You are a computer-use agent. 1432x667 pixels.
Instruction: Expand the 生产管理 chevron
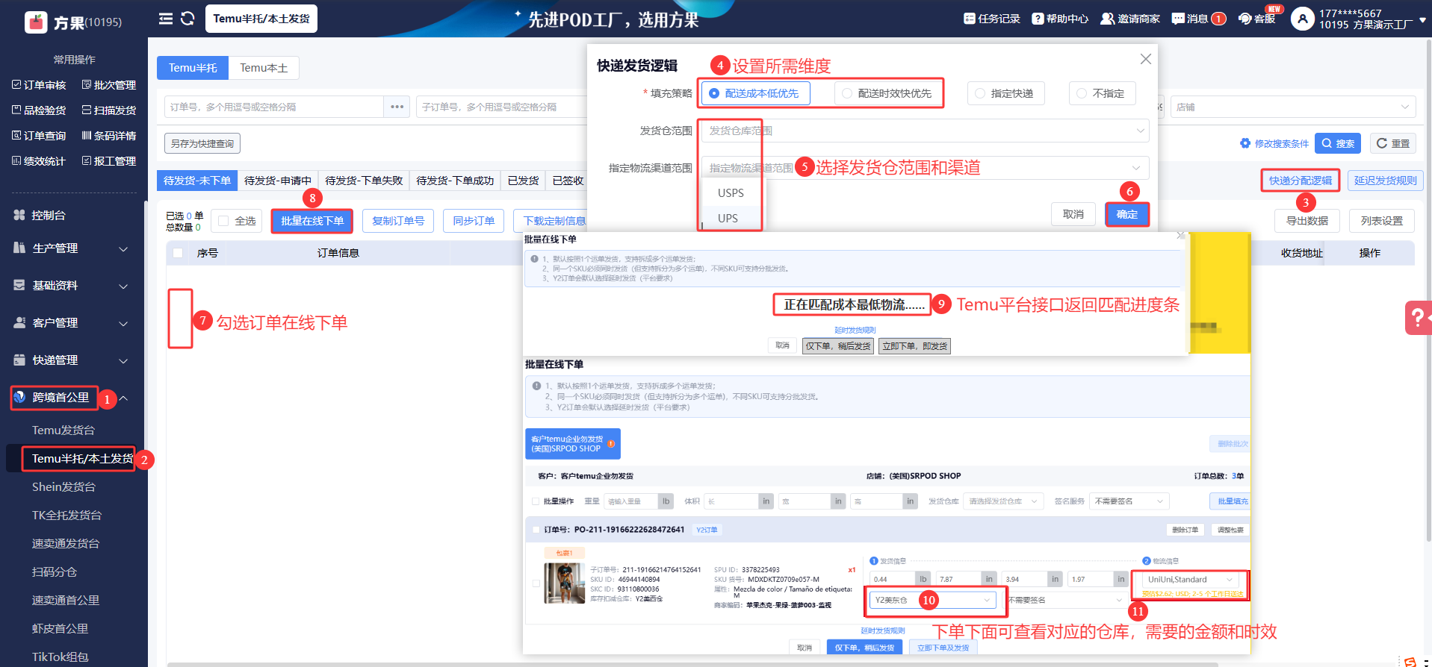click(x=123, y=248)
